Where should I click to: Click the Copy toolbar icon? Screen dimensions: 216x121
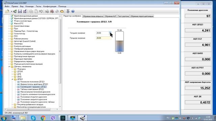coord(31,11)
